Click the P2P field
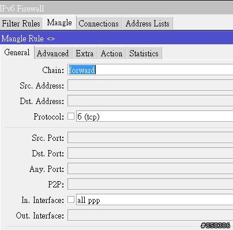This screenshot has width=233, height=230. [151, 184]
